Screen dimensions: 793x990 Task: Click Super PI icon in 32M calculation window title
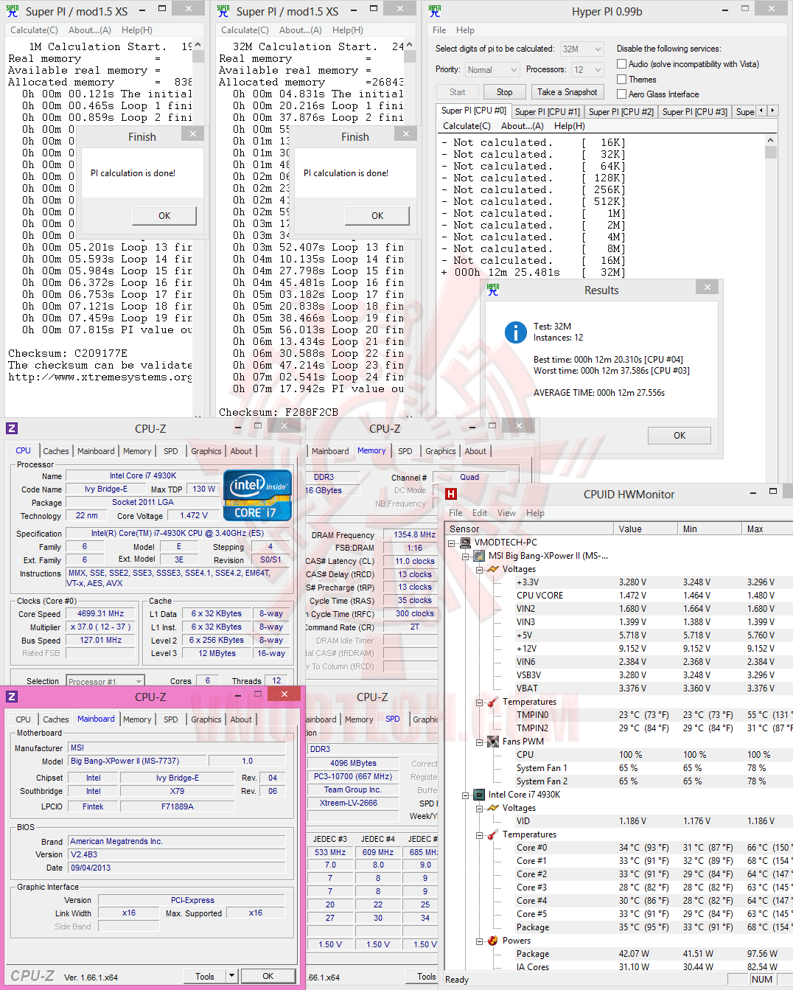click(x=223, y=11)
